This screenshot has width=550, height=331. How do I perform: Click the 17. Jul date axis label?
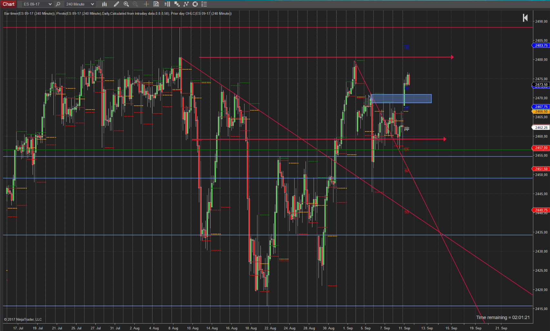pos(18,328)
